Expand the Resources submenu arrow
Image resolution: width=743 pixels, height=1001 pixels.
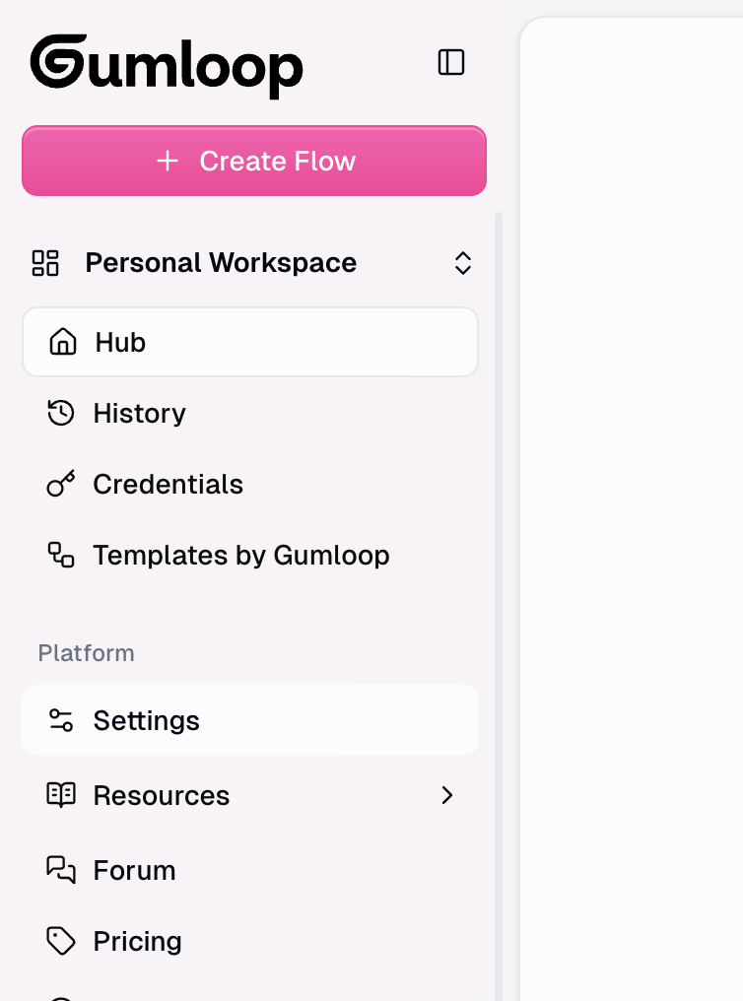click(x=447, y=795)
